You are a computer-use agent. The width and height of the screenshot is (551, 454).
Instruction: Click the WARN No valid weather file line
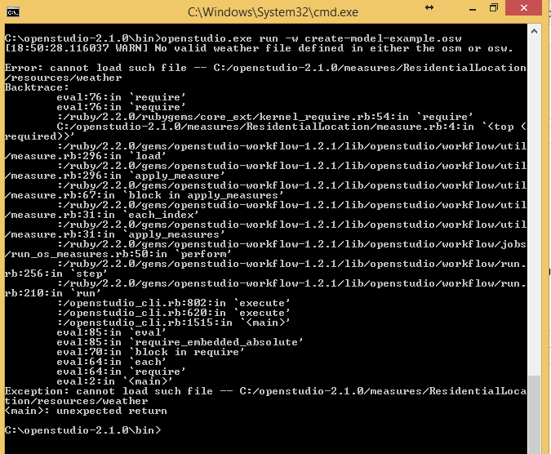260,48
